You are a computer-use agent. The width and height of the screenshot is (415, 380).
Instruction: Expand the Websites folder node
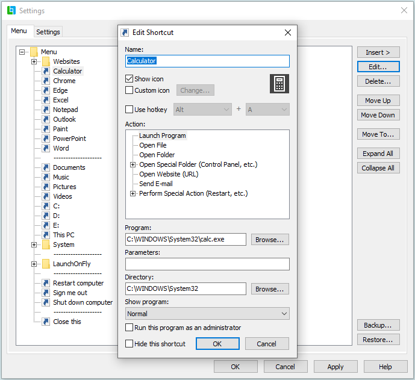pyautogui.click(x=34, y=61)
